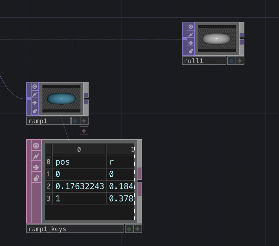Select the null1 name label
Image resolution: width=279 pixels, height=246 pixels.
tap(204, 61)
